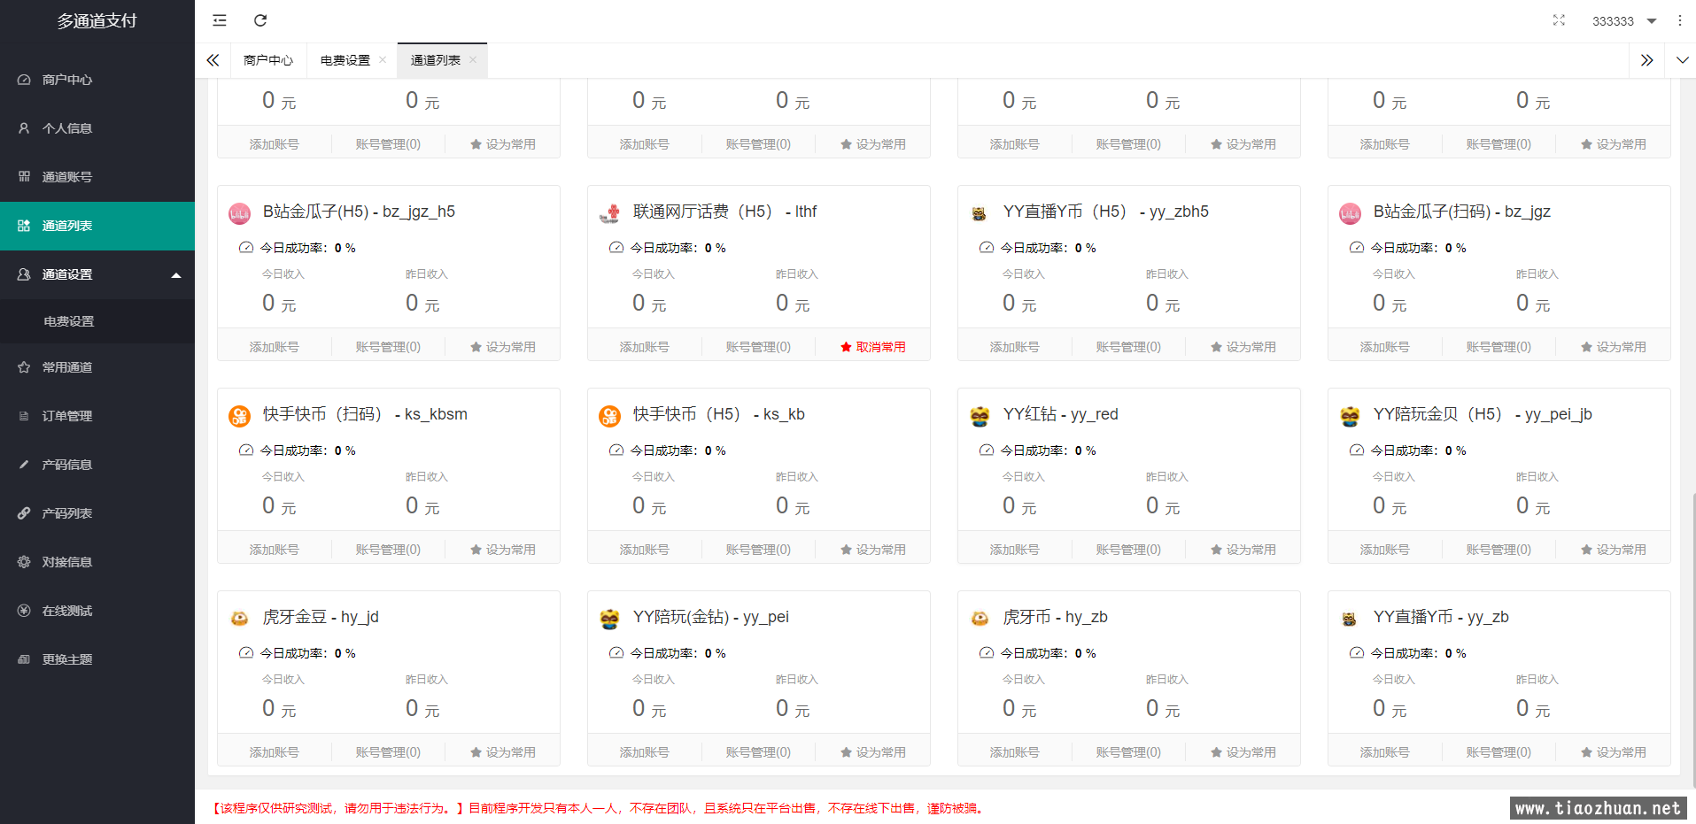
Task: Open 产码信息 in sidebar
Action: [97, 465]
